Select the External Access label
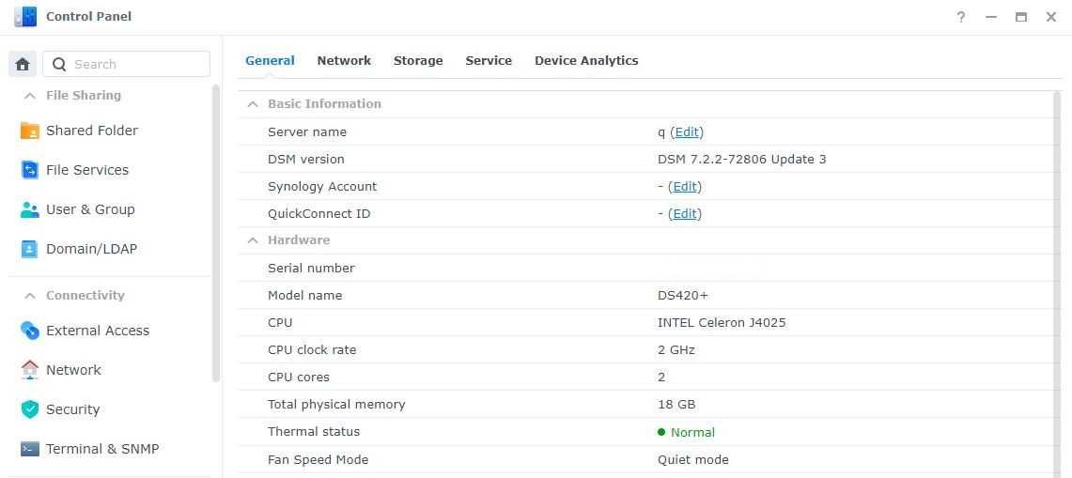The width and height of the screenshot is (1072, 478). pos(98,331)
